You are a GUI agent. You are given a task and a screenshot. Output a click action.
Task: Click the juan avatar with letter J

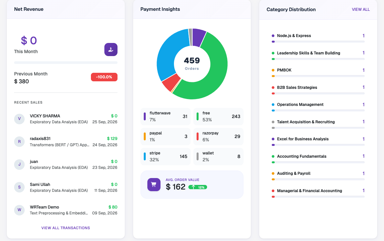(19, 164)
